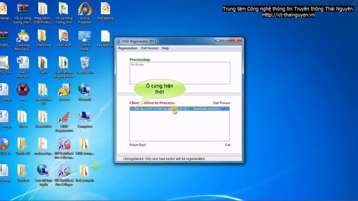Image resolution: width=358 pixels, height=201 pixels.
Task: Click the 'Unregistered. Only one bad sector' status text
Action: (164, 159)
